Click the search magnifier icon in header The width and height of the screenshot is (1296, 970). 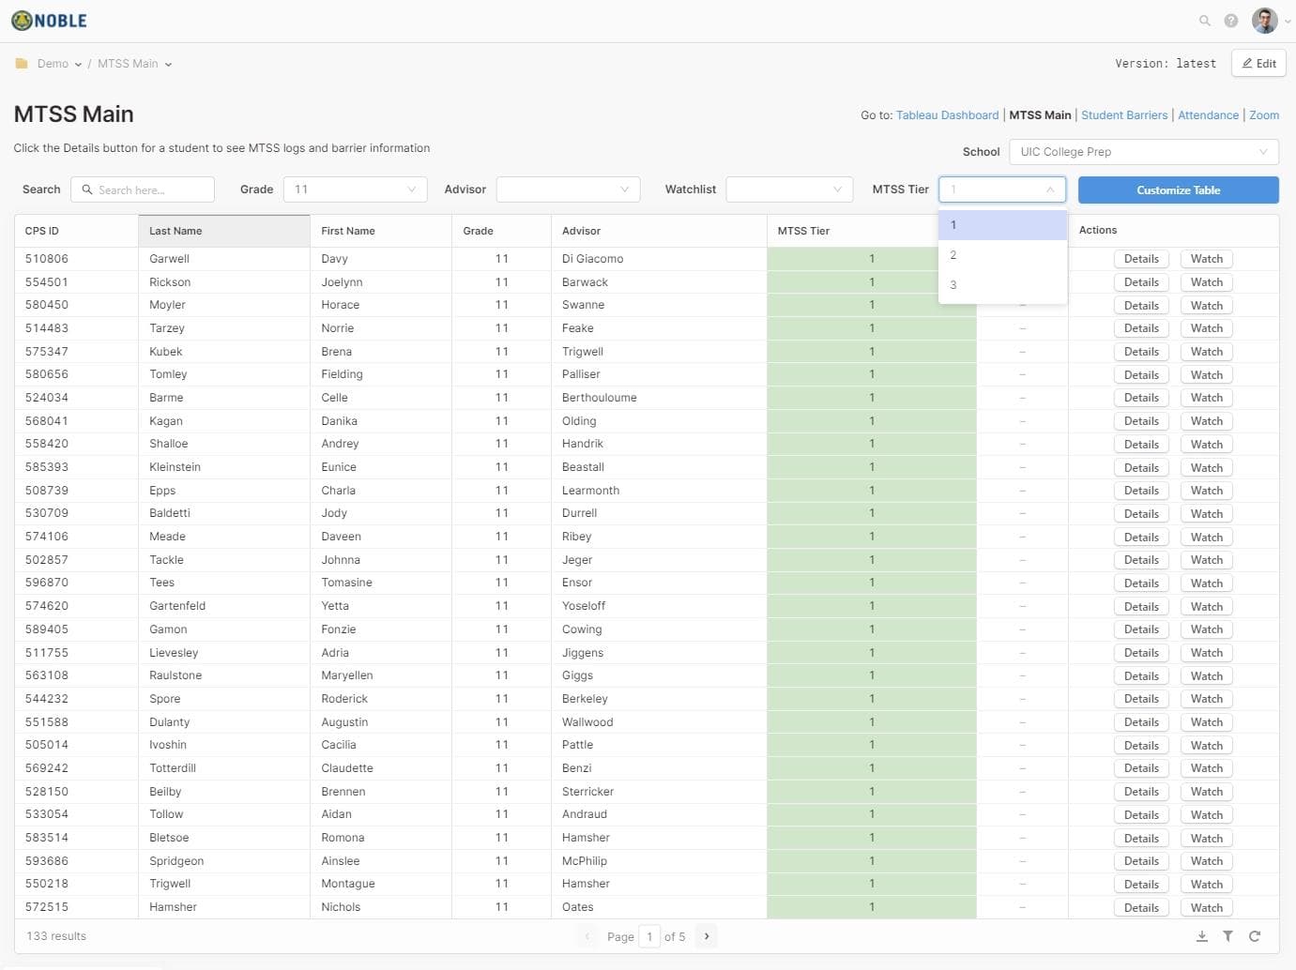[1204, 21]
